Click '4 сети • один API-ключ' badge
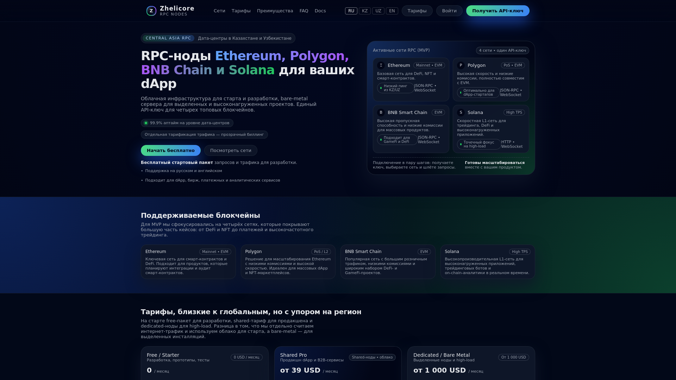The height and width of the screenshot is (380, 676). (502, 51)
